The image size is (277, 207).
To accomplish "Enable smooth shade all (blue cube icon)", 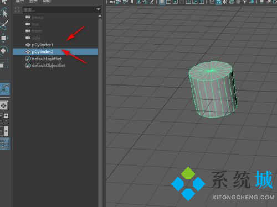I will [x=218, y=2].
